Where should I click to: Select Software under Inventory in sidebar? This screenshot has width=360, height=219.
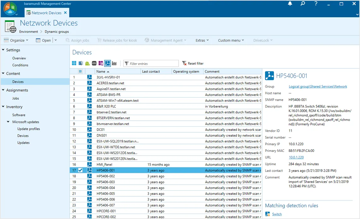[19, 115]
